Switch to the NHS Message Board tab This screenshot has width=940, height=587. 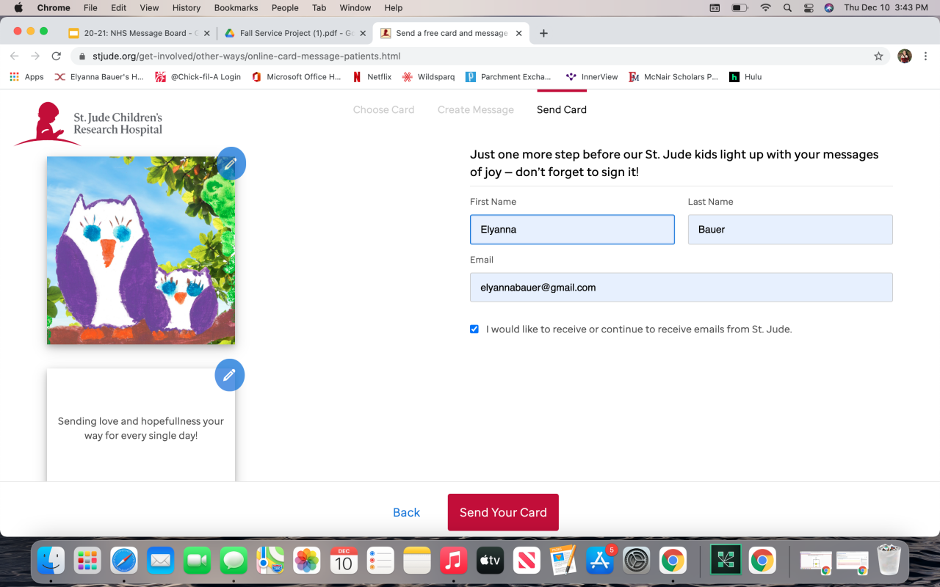(x=139, y=33)
